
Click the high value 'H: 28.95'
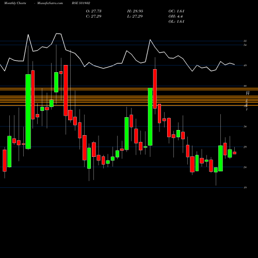135,11
